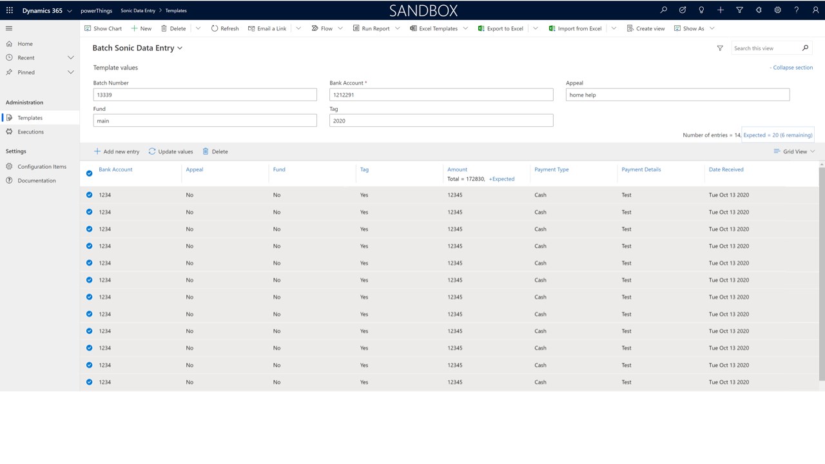Open the Dynamics 365 dropdown chevron
The width and height of the screenshot is (825, 464).
70,11
